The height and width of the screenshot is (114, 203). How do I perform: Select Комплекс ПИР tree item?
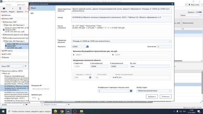click(x=10, y=22)
